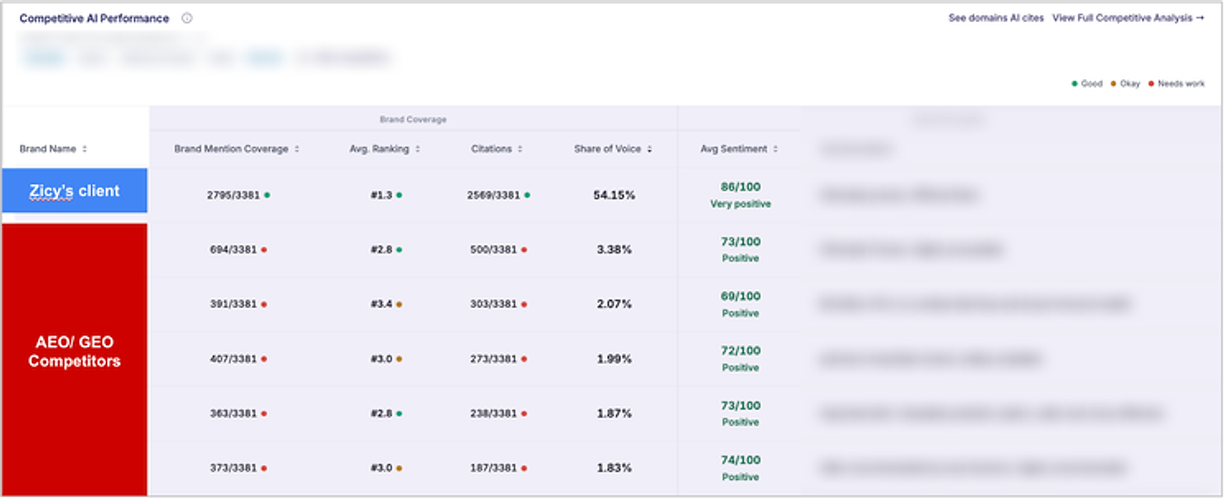Image resolution: width=1224 pixels, height=498 pixels.
Task: Click the orange Okay legend dot
Action: pos(1113,84)
